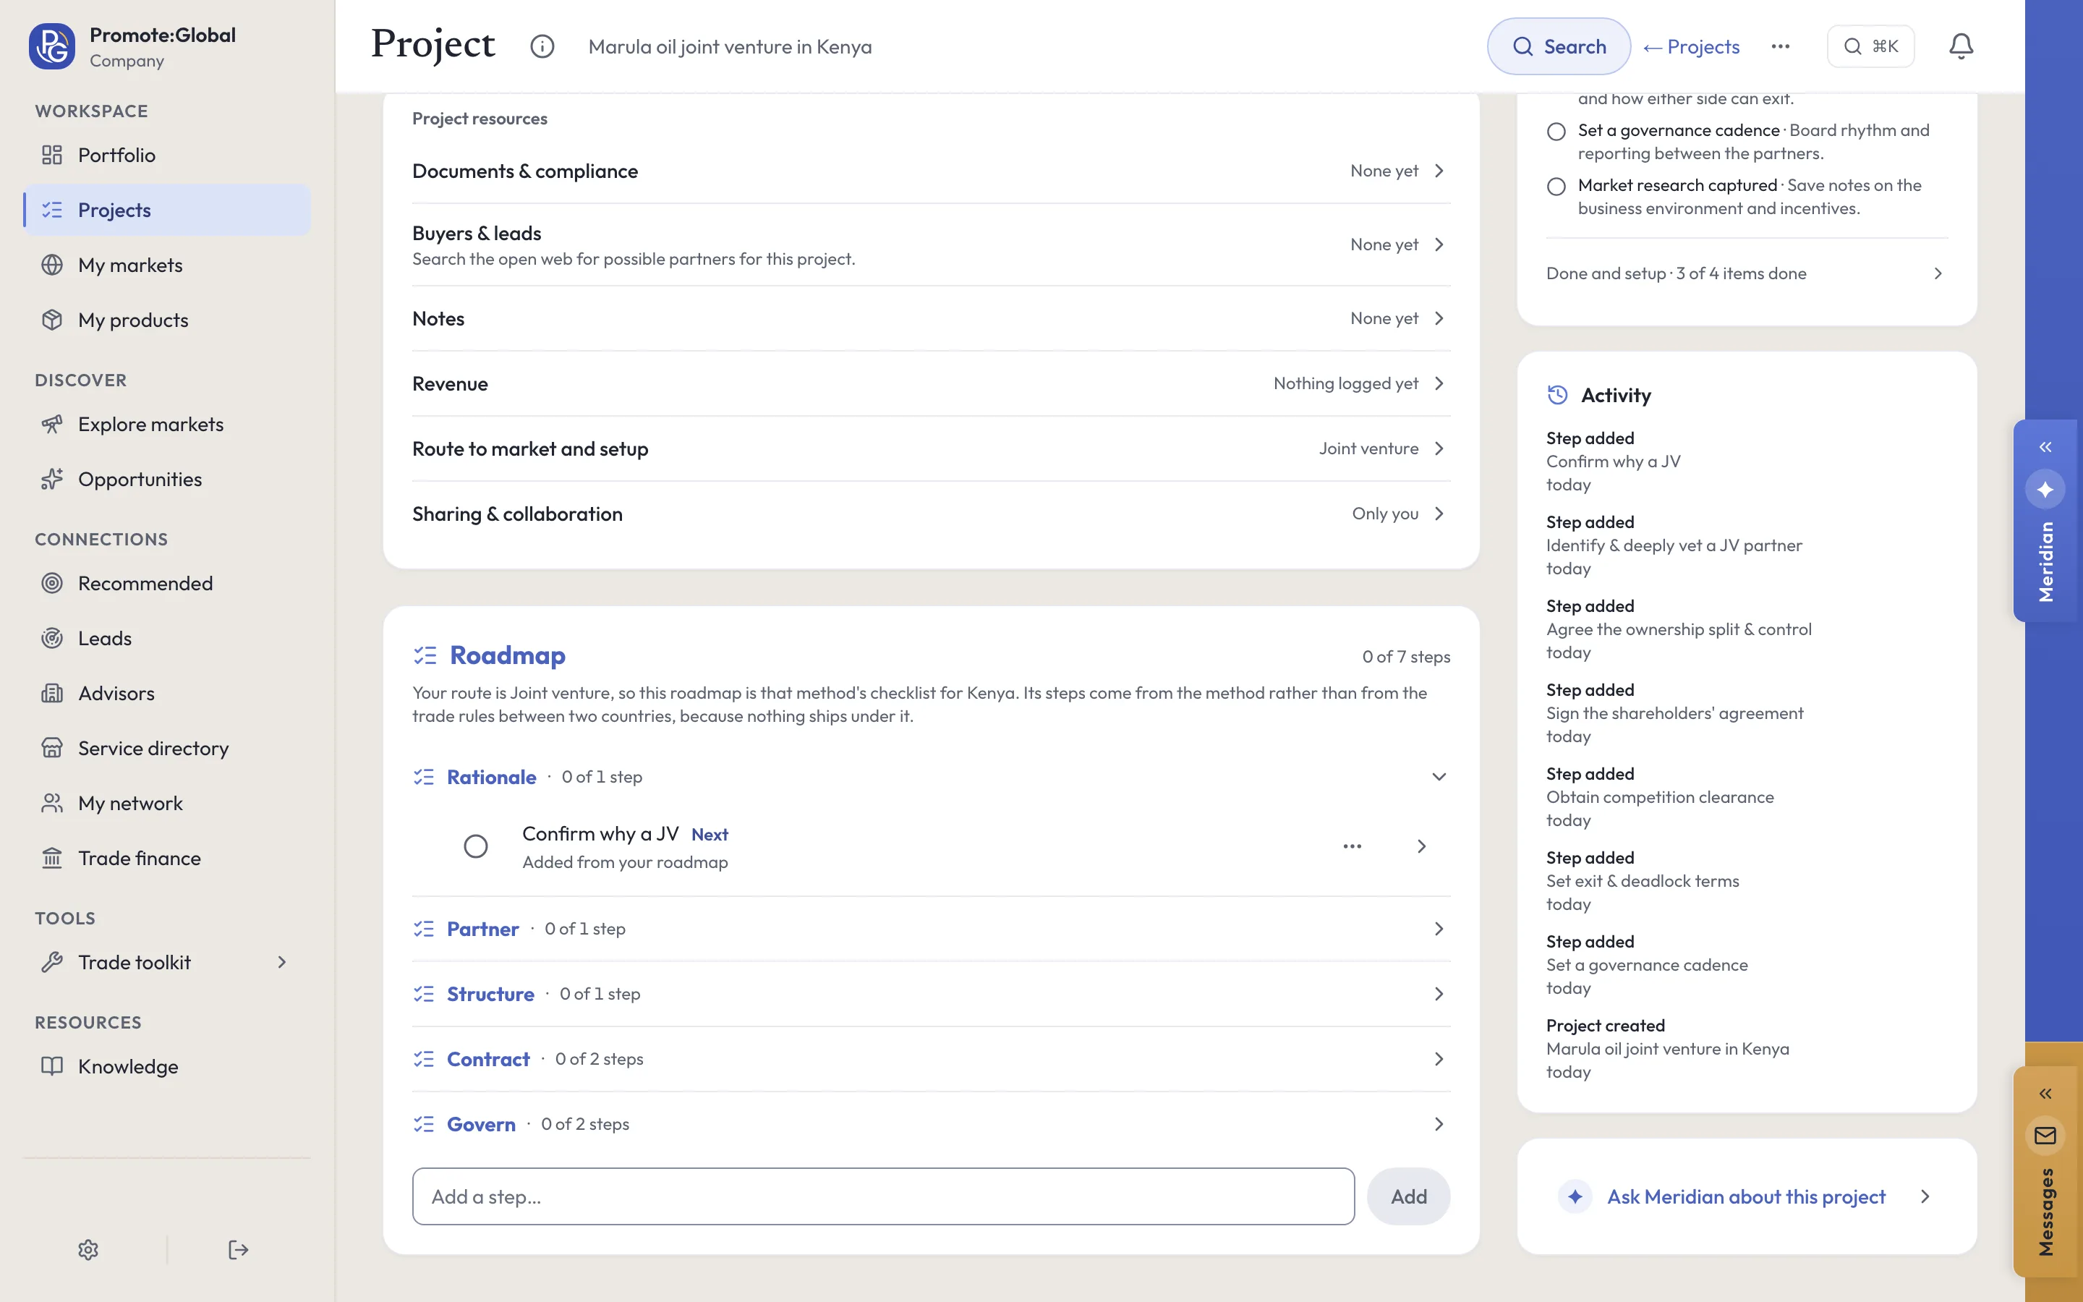
Task: Click the Promote:Global company logo
Action: click(51, 46)
